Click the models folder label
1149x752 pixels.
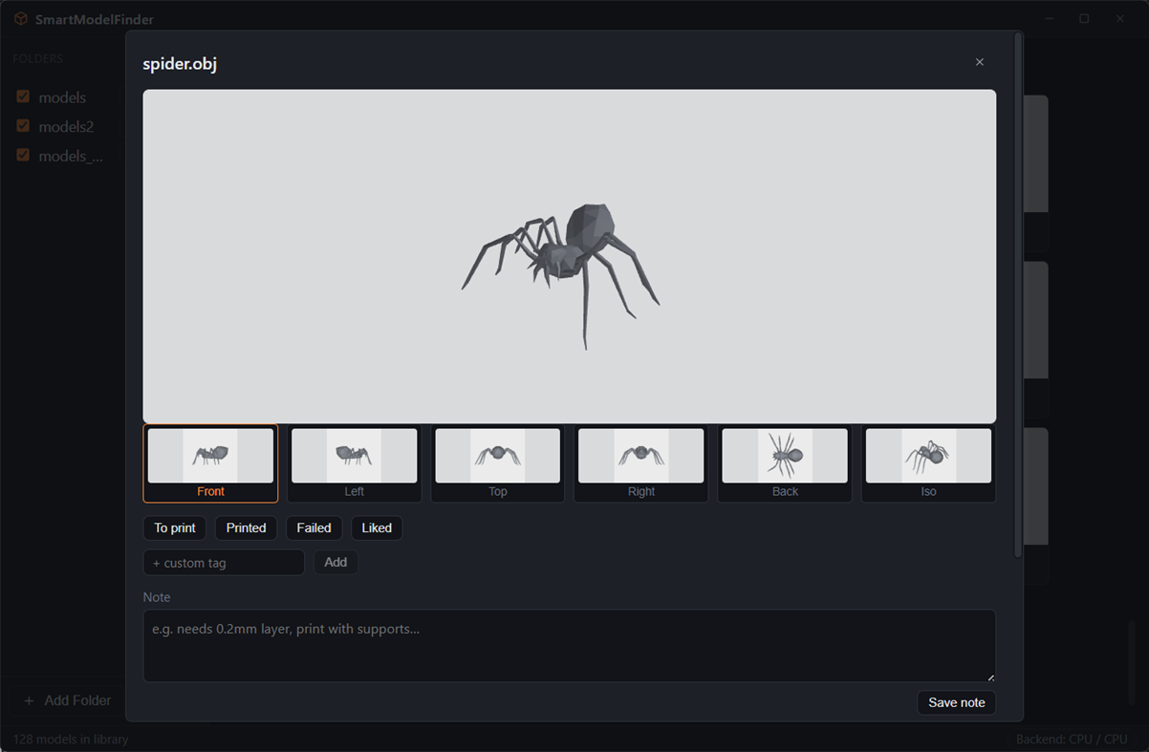tap(62, 97)
